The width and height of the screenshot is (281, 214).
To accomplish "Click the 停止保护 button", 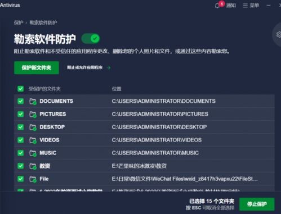I will click(x=257, y=204).
